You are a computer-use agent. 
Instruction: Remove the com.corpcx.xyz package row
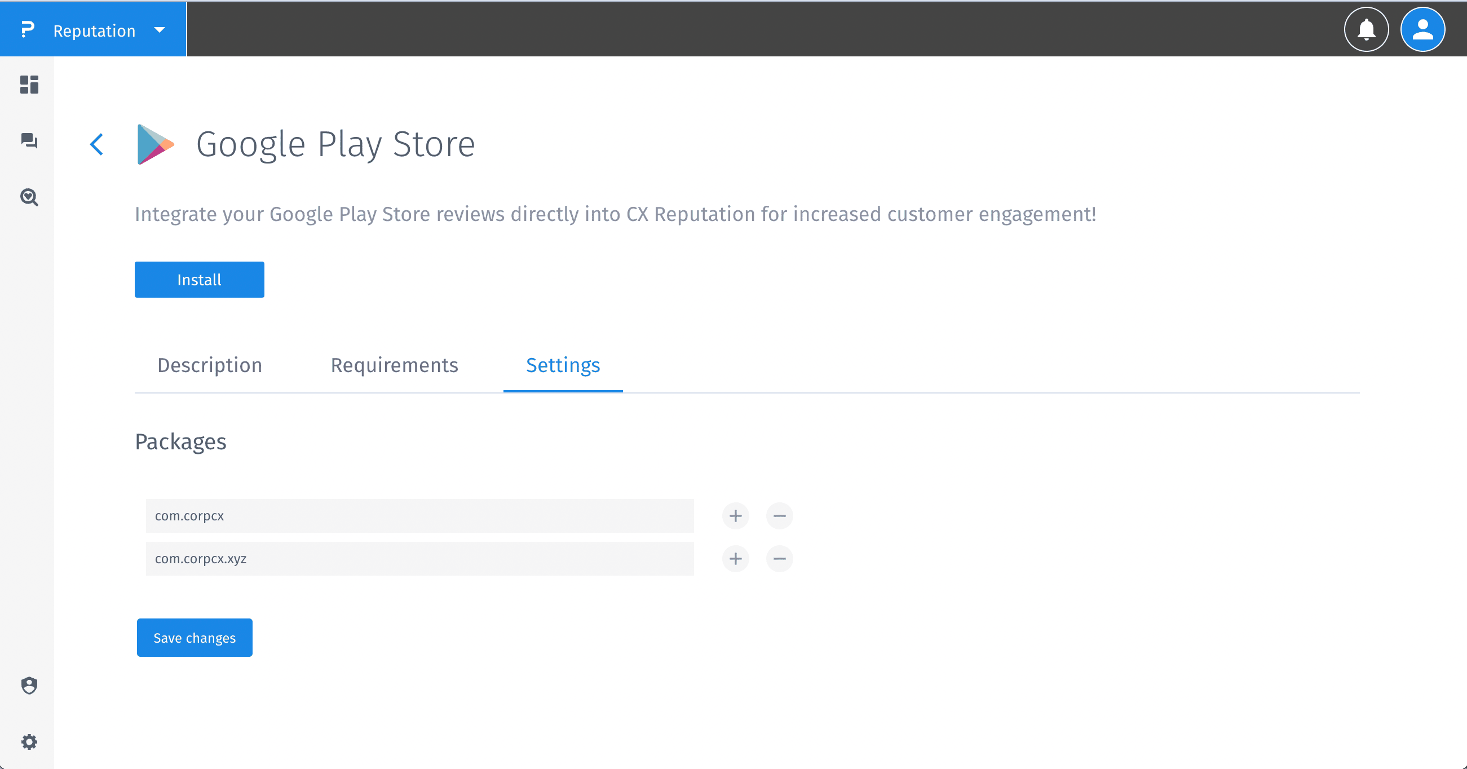pyautogui.click(x=779, y=559)
